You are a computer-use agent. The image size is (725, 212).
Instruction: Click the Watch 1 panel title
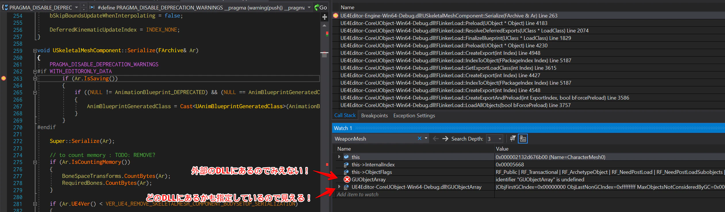point(343,128)
